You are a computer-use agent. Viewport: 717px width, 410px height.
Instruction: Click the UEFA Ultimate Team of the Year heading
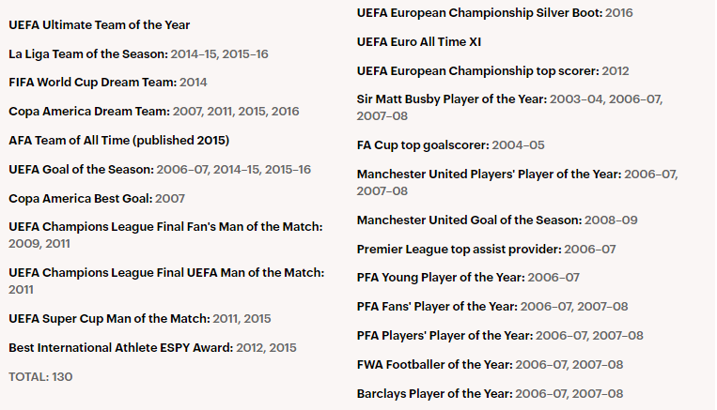point(99,25)
